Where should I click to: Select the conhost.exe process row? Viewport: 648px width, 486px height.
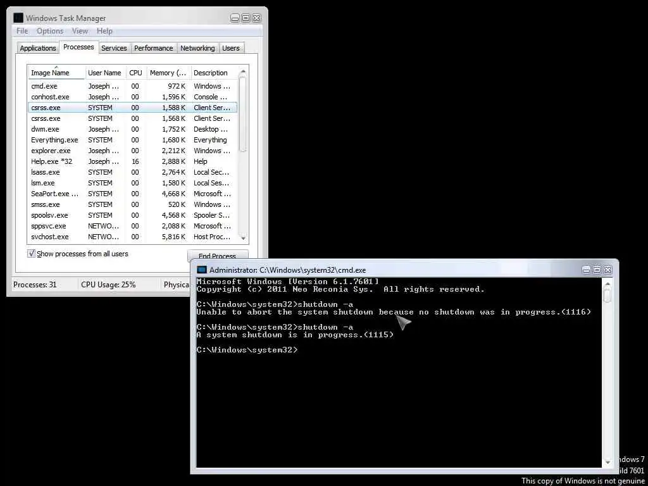coord(133,97)
